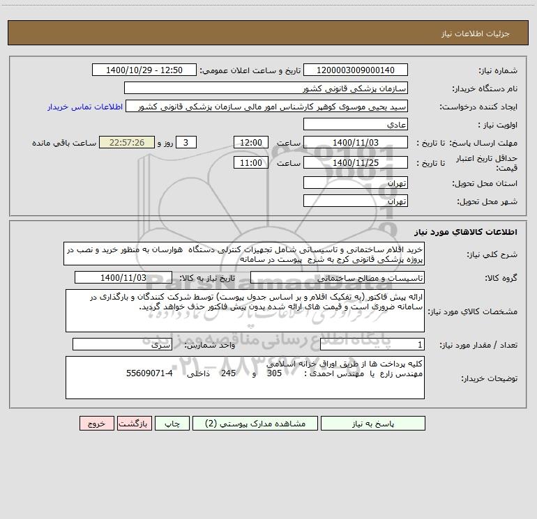Click the goods group field تاسیسات و مصالح ساختمانی

[338, 277]
